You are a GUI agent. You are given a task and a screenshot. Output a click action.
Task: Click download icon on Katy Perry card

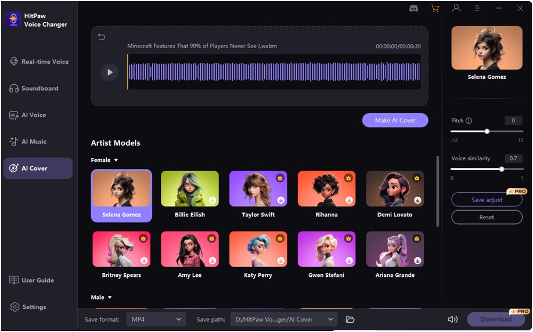[x=281, y=261]
